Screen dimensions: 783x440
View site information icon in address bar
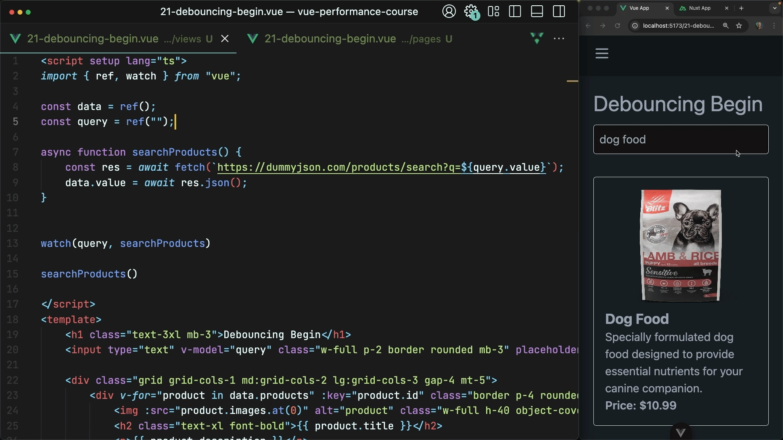tap(635, 26)
